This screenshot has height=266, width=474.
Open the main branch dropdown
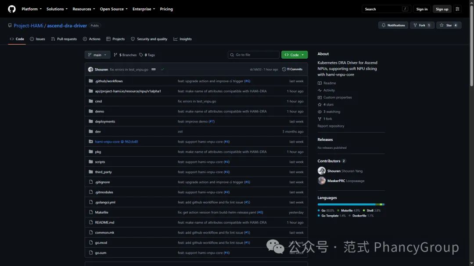coord(97,55)
